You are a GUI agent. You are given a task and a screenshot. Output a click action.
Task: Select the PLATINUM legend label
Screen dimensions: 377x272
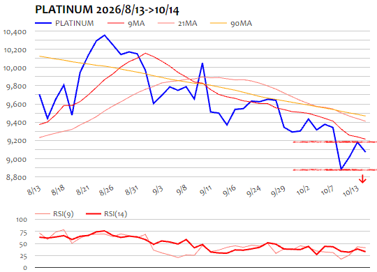coord(75,23)
